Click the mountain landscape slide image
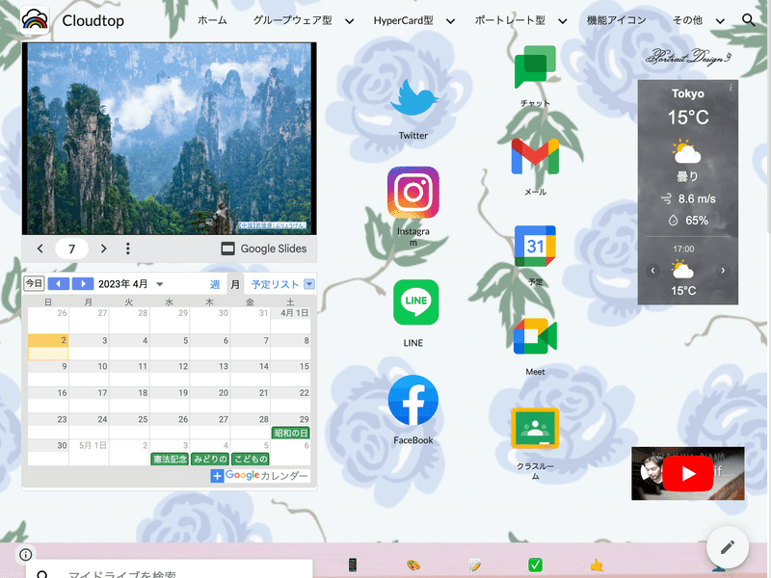 point(170,139)
